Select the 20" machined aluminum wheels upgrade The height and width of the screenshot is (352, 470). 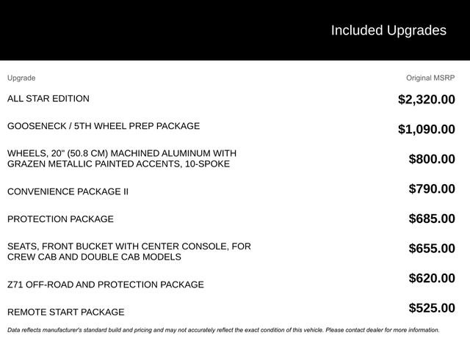(122, 158)
